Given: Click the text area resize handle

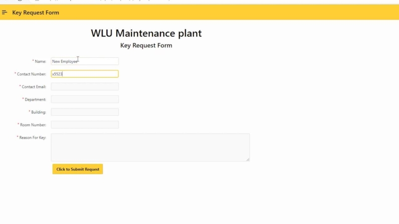Looking at the screenshot, I should point(247,159).
